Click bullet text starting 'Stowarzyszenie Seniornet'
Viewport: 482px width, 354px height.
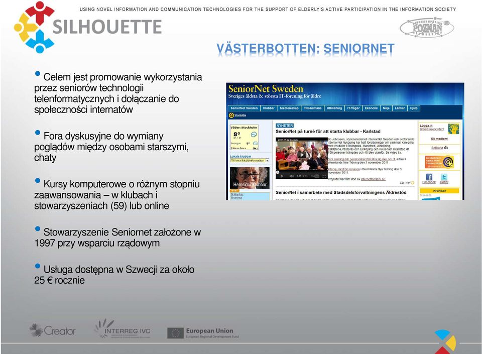tap(117, 238)
